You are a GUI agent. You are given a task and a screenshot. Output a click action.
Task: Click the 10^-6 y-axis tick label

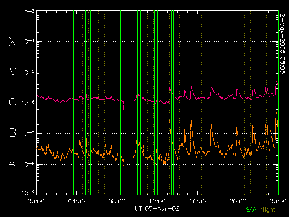pyautogui.click(x=28, y=103)
